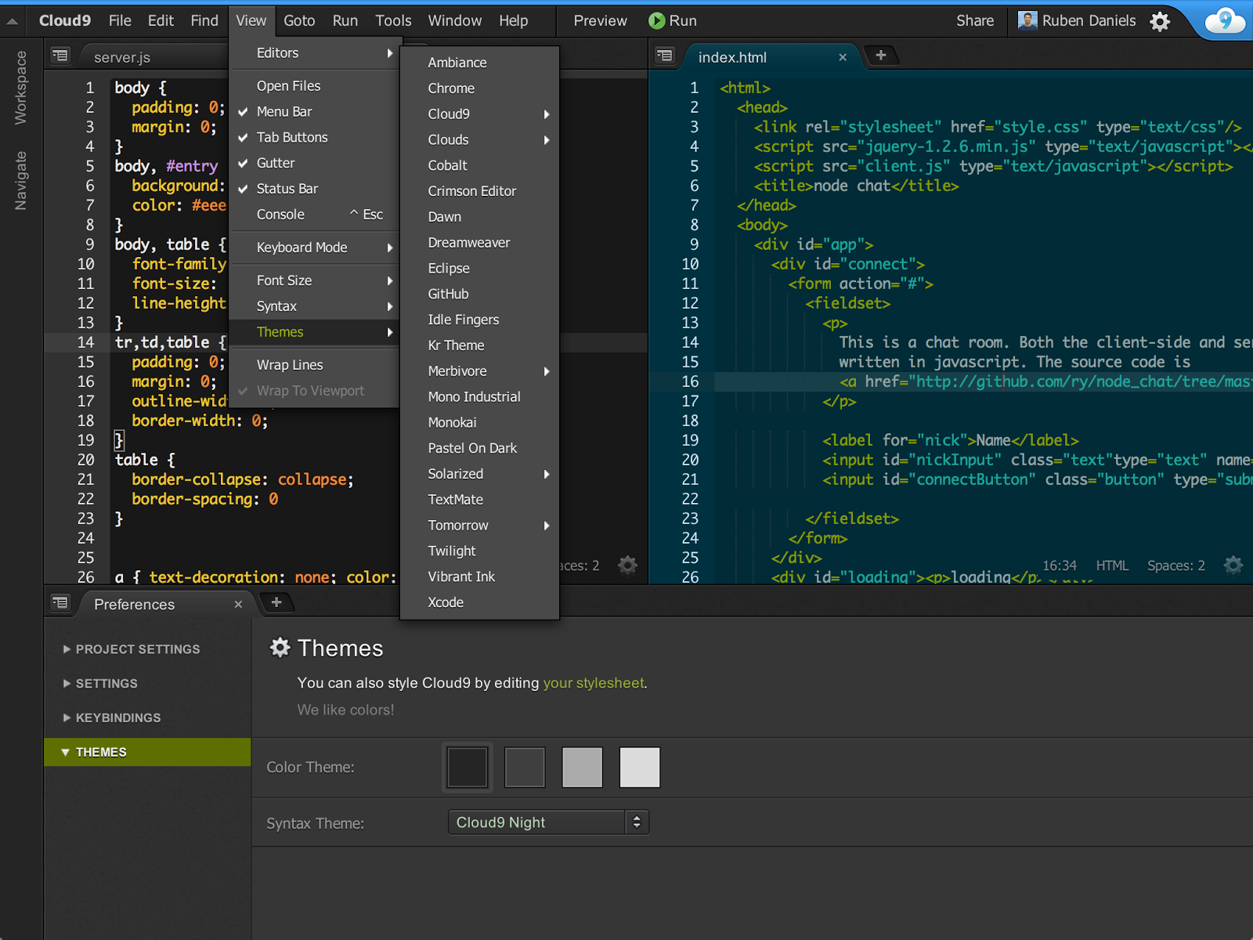This screenshot has width=1253, height=940.
Task: Expand the Project Settings section
Action: click(x=137, y=649)
